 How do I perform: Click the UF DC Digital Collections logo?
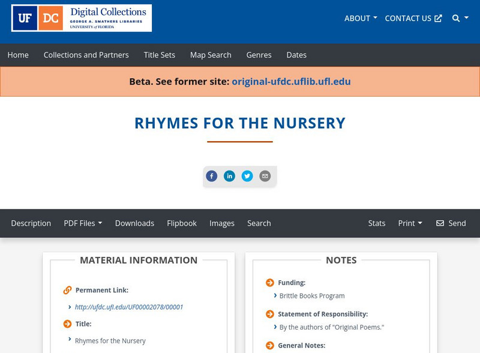(x=81, y=19)
